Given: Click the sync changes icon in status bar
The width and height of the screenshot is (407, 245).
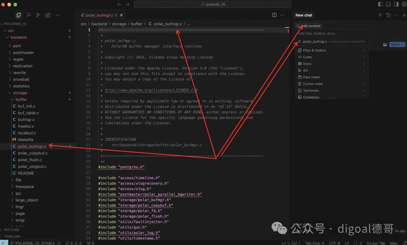Looking at the screenshot, I should click(x=59, y=243).
